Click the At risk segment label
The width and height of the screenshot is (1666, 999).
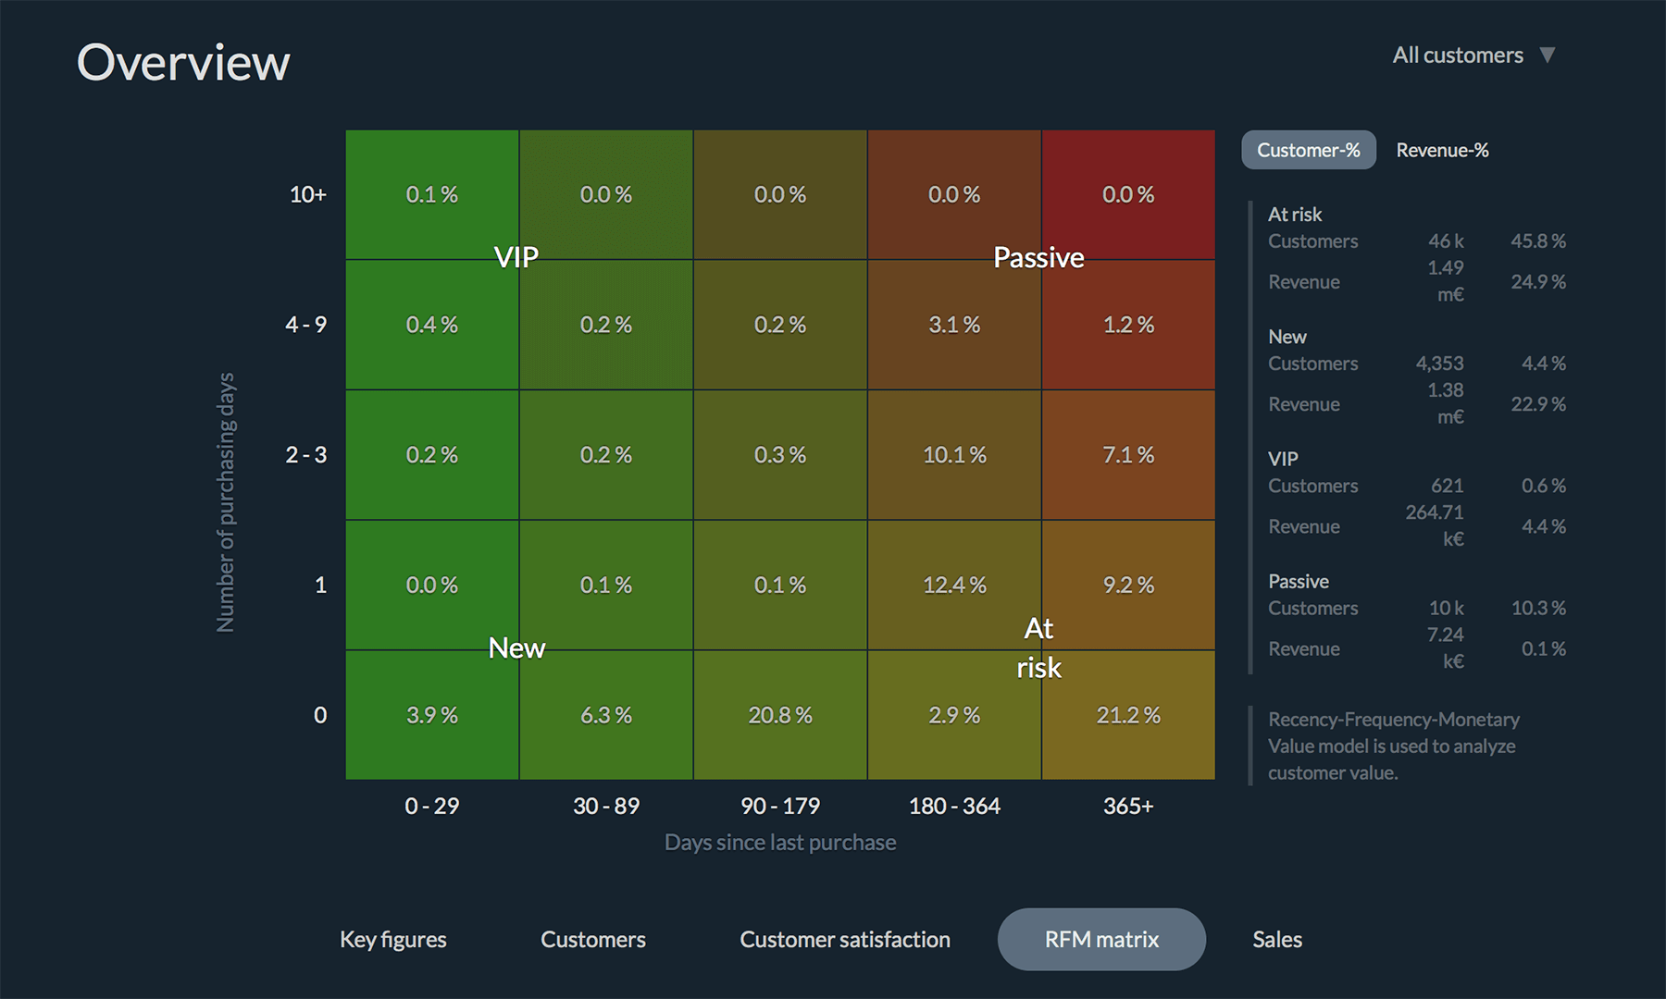(1038, 647)
